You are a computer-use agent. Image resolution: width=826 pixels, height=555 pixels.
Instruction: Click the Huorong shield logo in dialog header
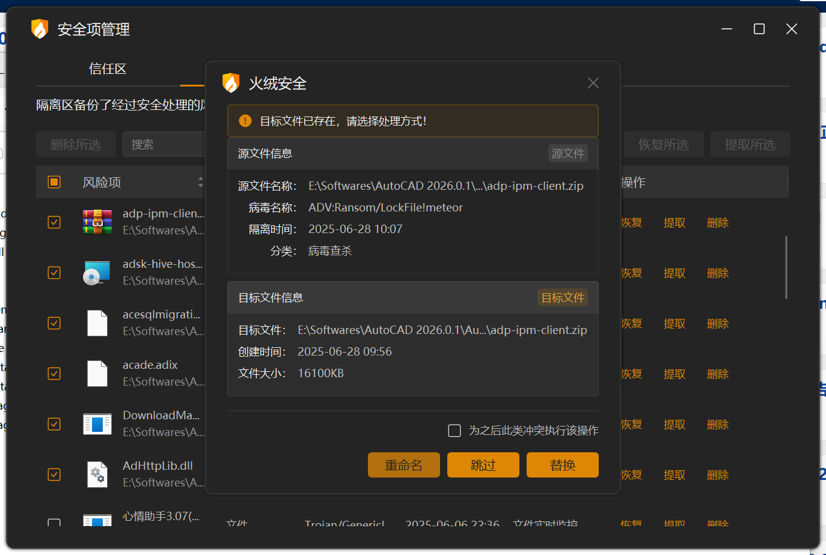[231, 83]
